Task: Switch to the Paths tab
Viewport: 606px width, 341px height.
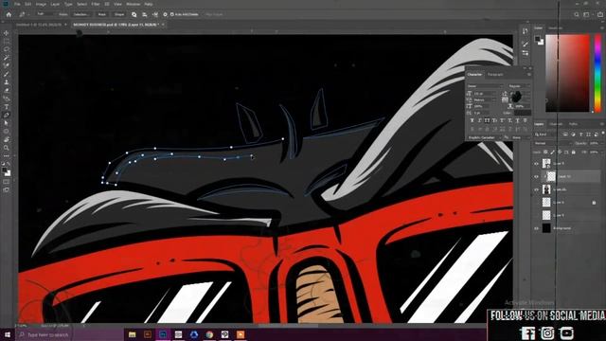Action: click(573, 124)
